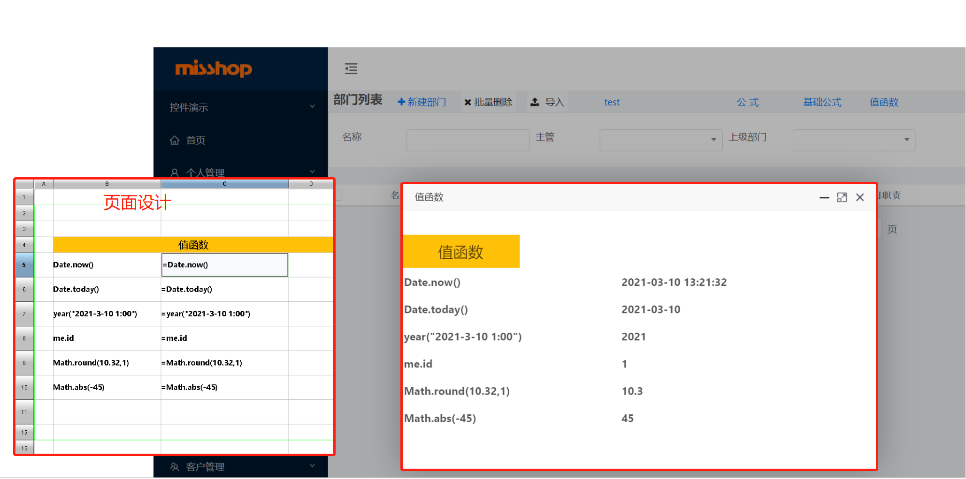Click the plus icon of 新建部门
Screen dimensions: 966x479
click(401, 102)
